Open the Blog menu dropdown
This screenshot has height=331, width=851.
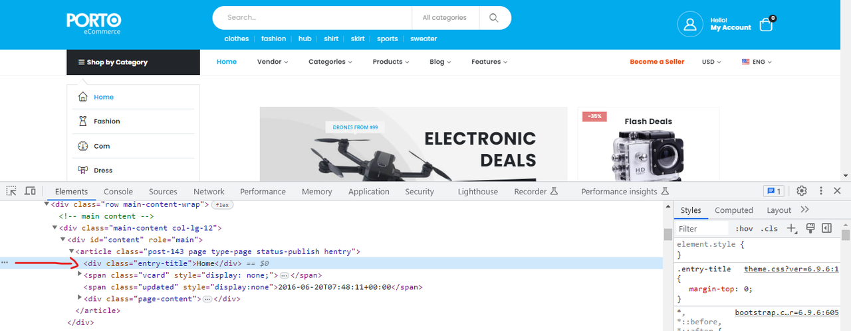tap(440, 62)
